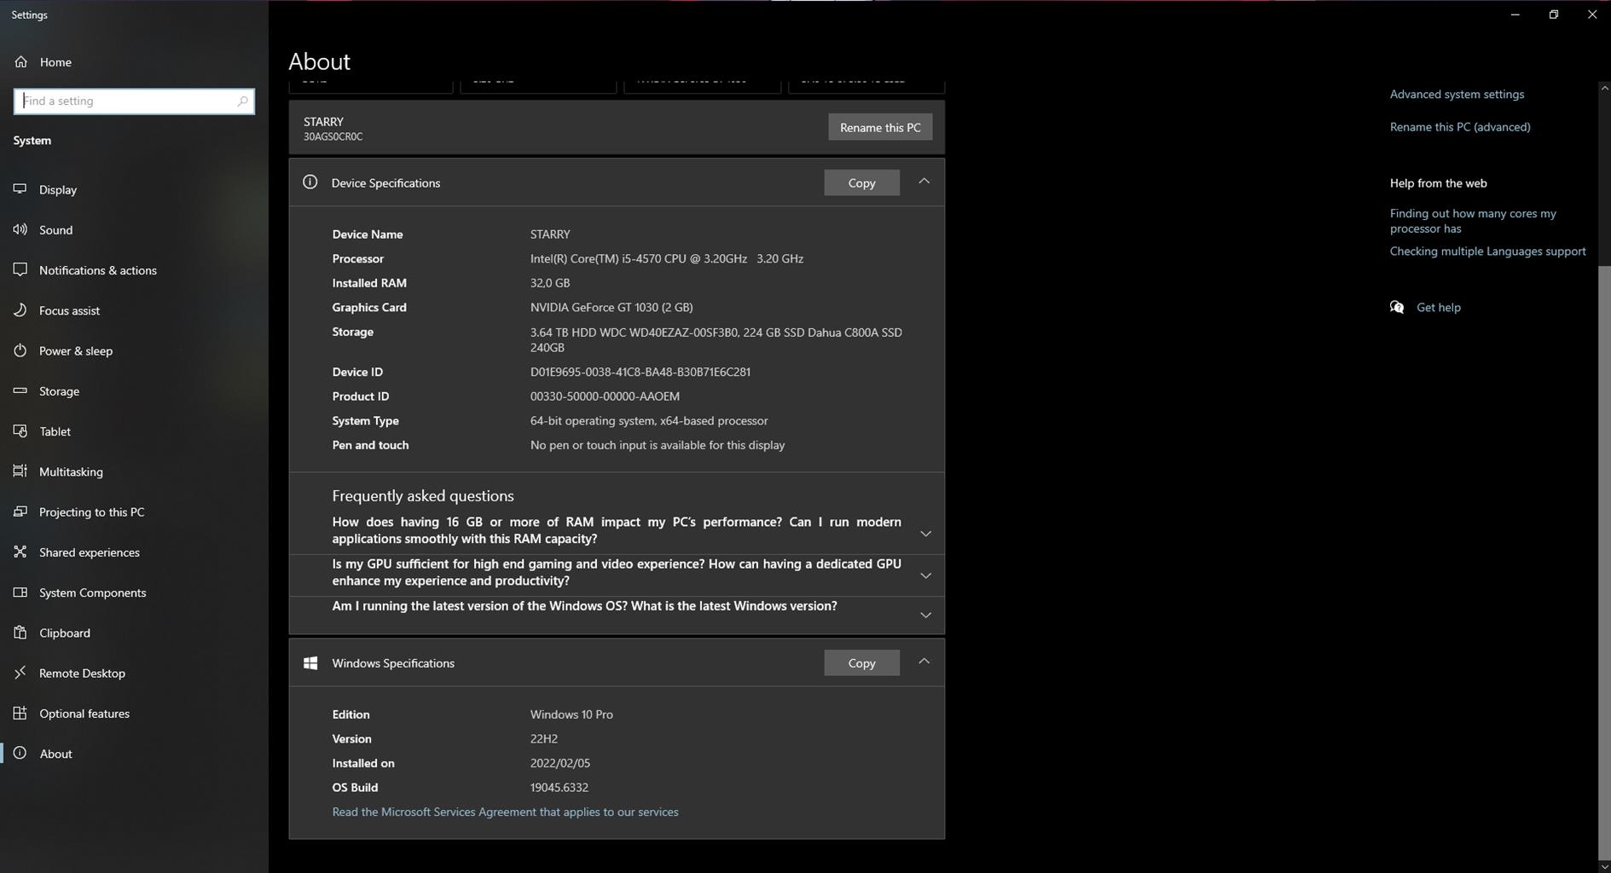Open Sound settings via speaker icon
The height and width of the screenshot is (873, 1611).
(20, 229)
